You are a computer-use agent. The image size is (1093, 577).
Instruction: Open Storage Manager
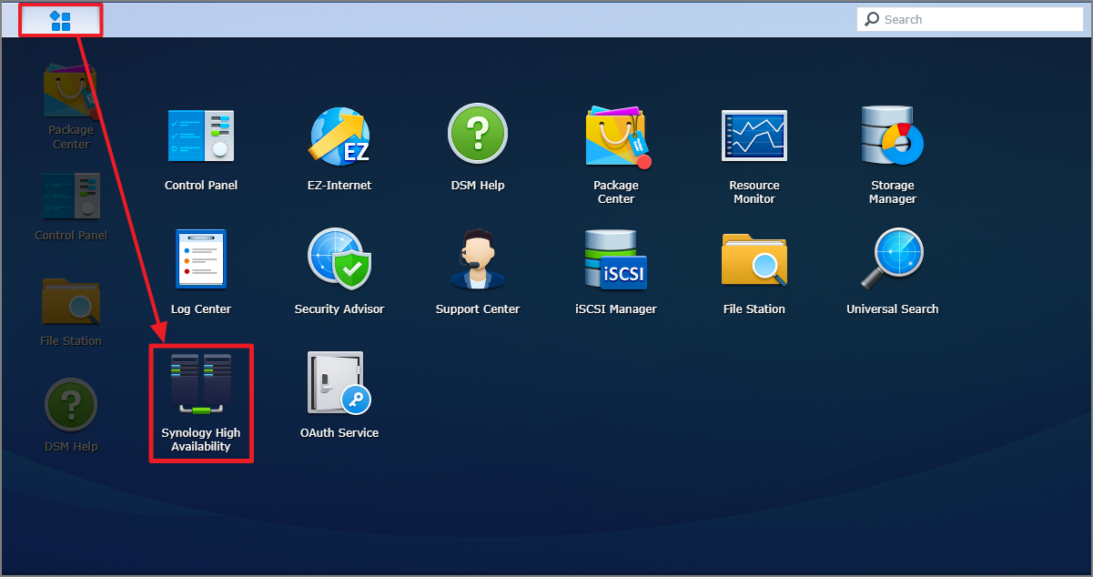tap(892, 137)
